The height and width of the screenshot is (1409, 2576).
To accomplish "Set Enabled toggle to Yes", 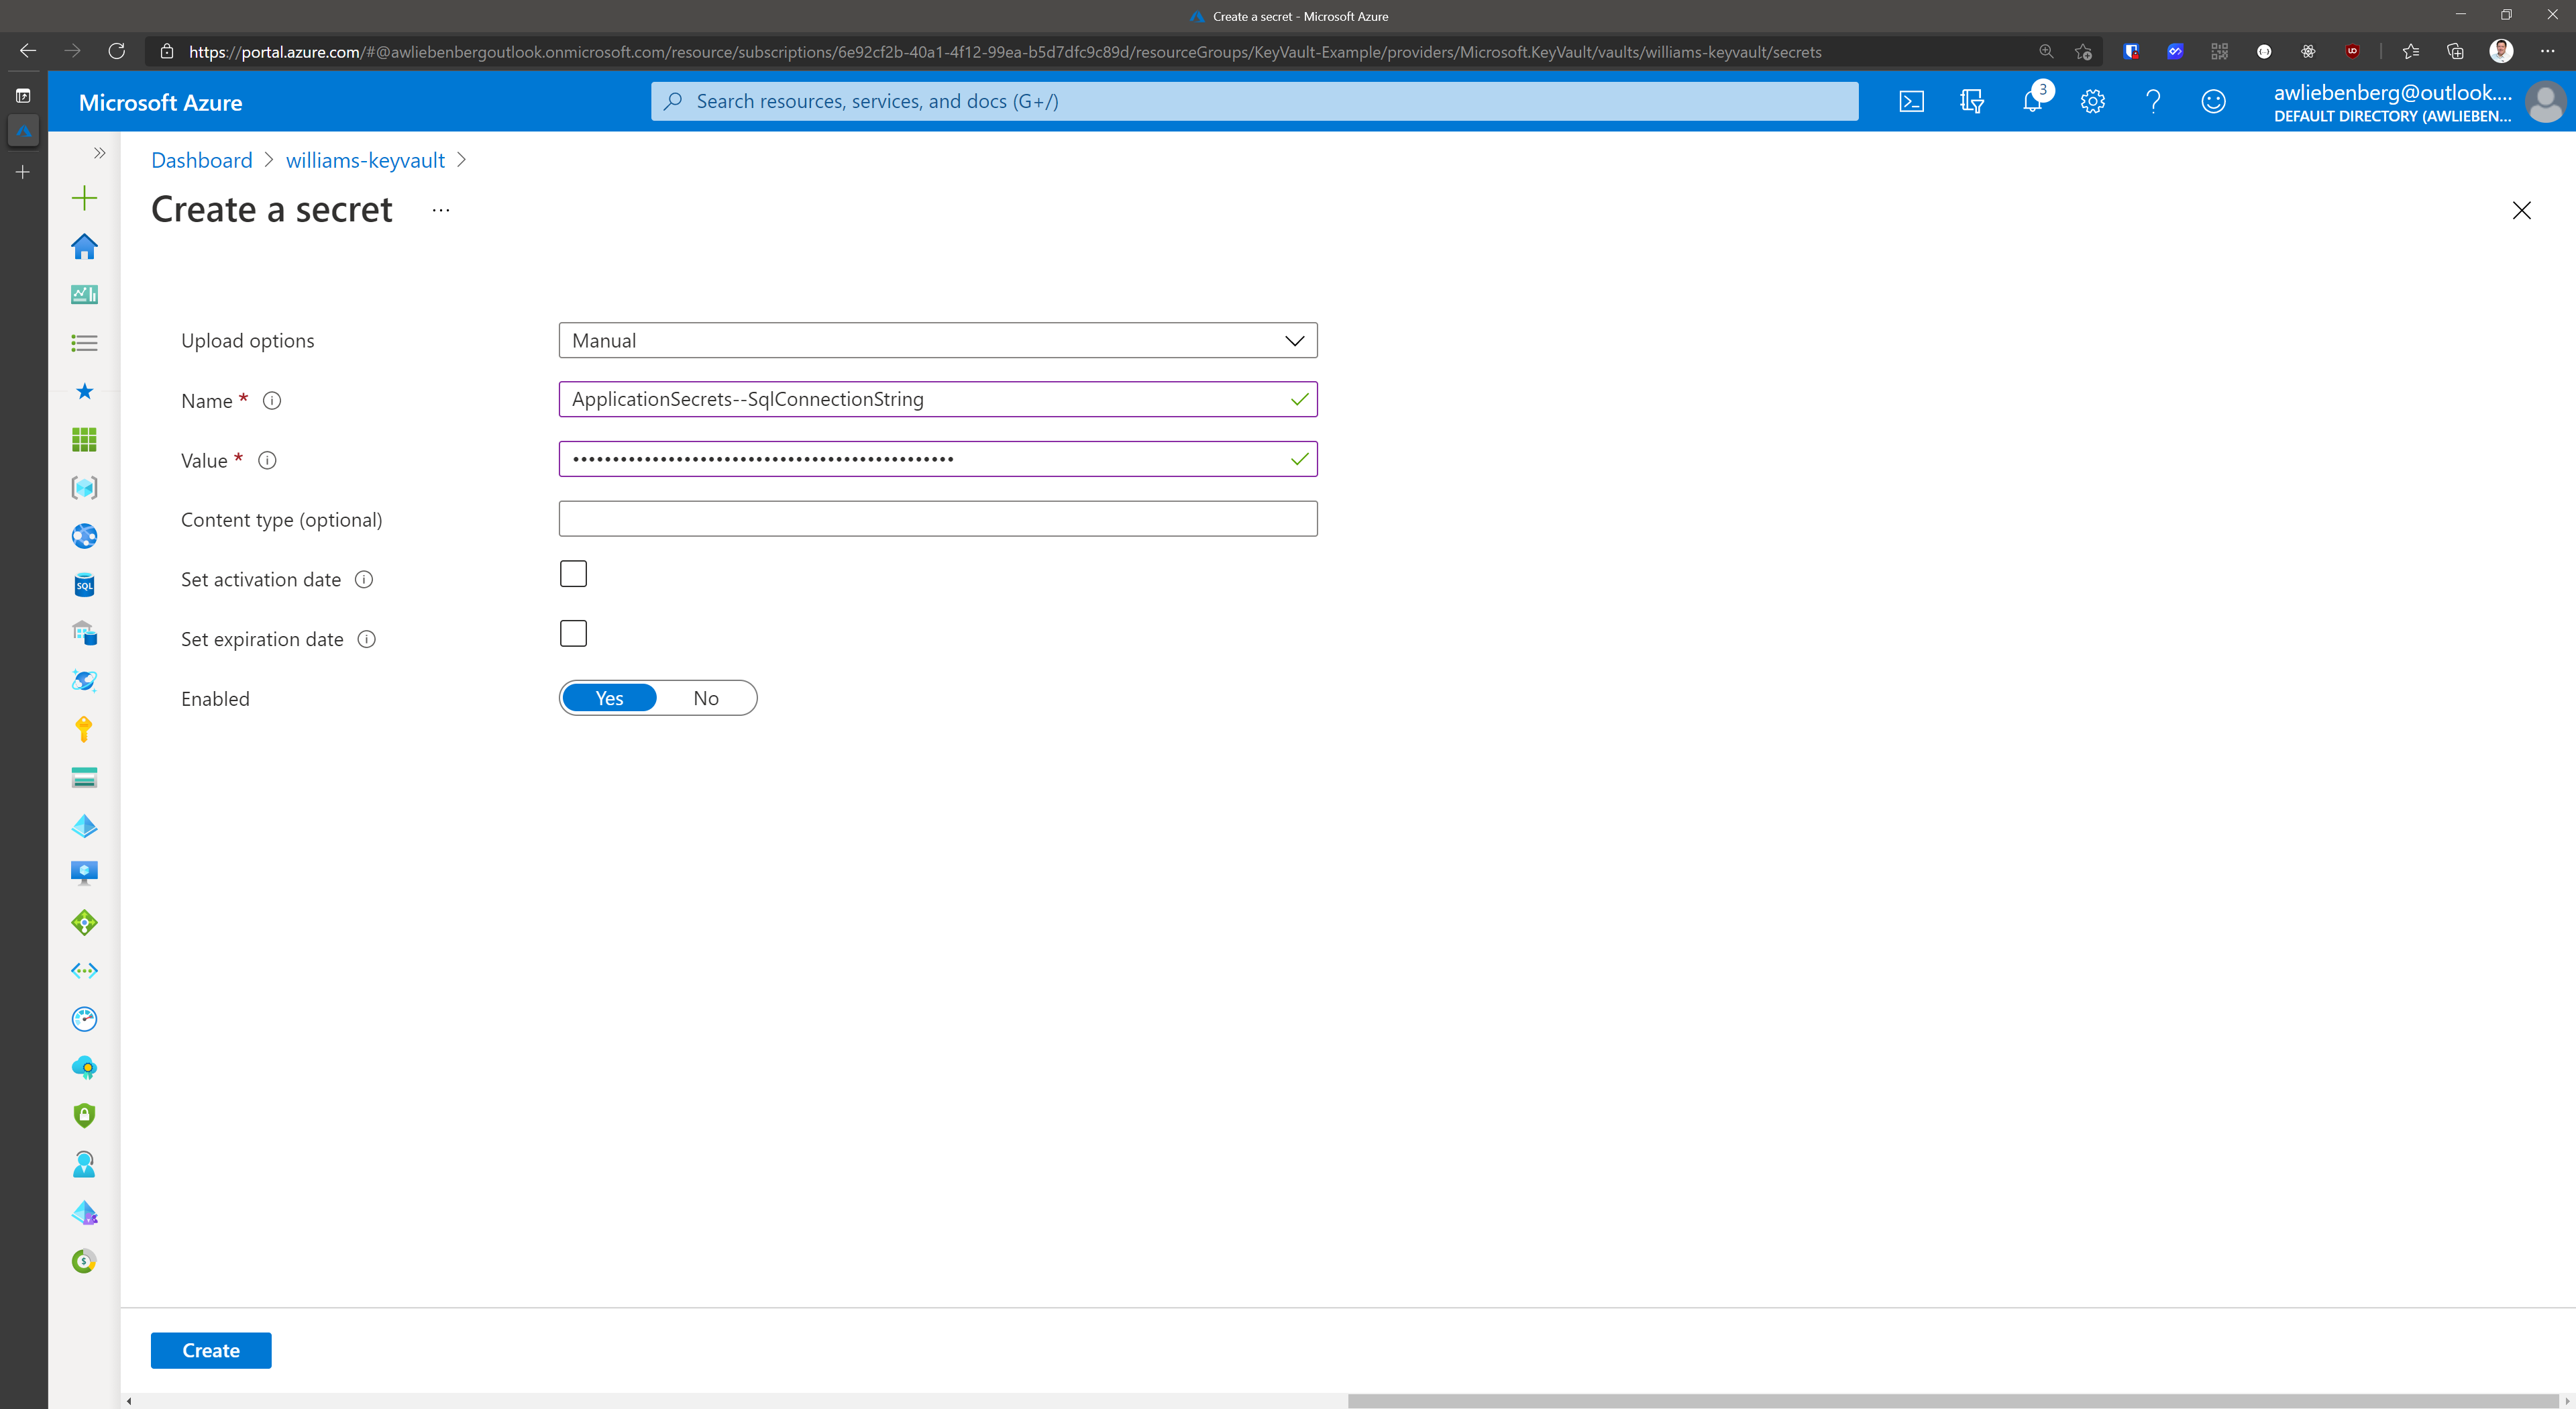I will (x=609, y=698).
